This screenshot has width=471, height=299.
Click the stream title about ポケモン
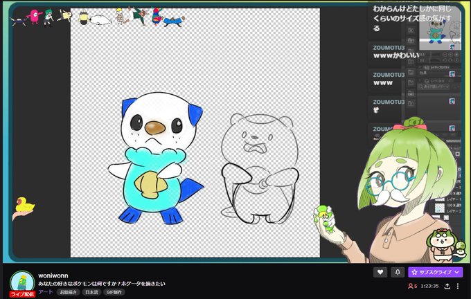[102, 284]
